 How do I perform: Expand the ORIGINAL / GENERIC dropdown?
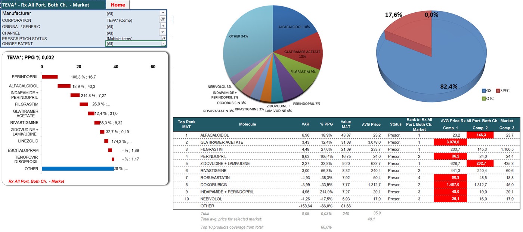tap(163, 27)
